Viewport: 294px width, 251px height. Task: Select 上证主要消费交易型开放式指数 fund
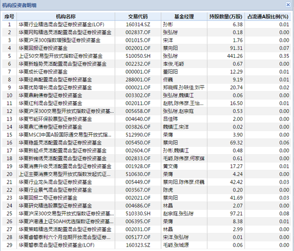click(x=146, y=174)
